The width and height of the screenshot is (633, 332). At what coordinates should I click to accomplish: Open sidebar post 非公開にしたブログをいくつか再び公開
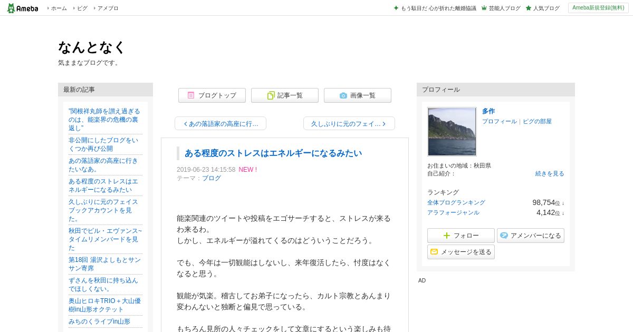click(x=103, y=144)
